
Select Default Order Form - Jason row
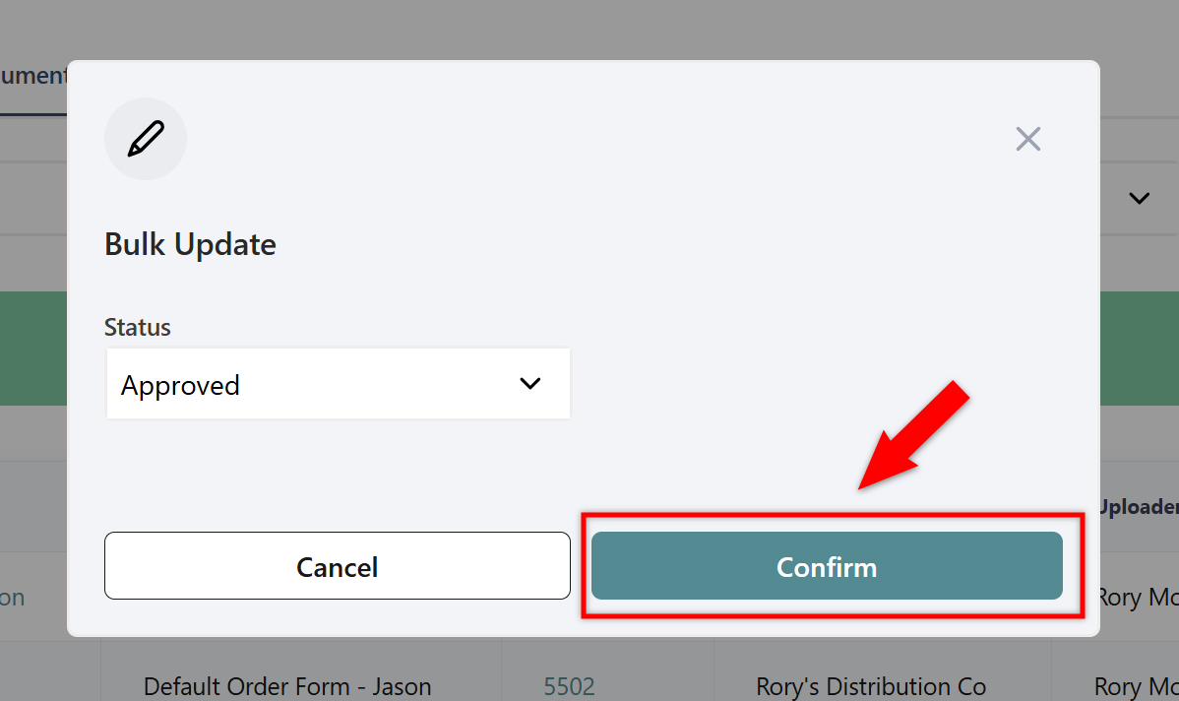pos(287,686)
